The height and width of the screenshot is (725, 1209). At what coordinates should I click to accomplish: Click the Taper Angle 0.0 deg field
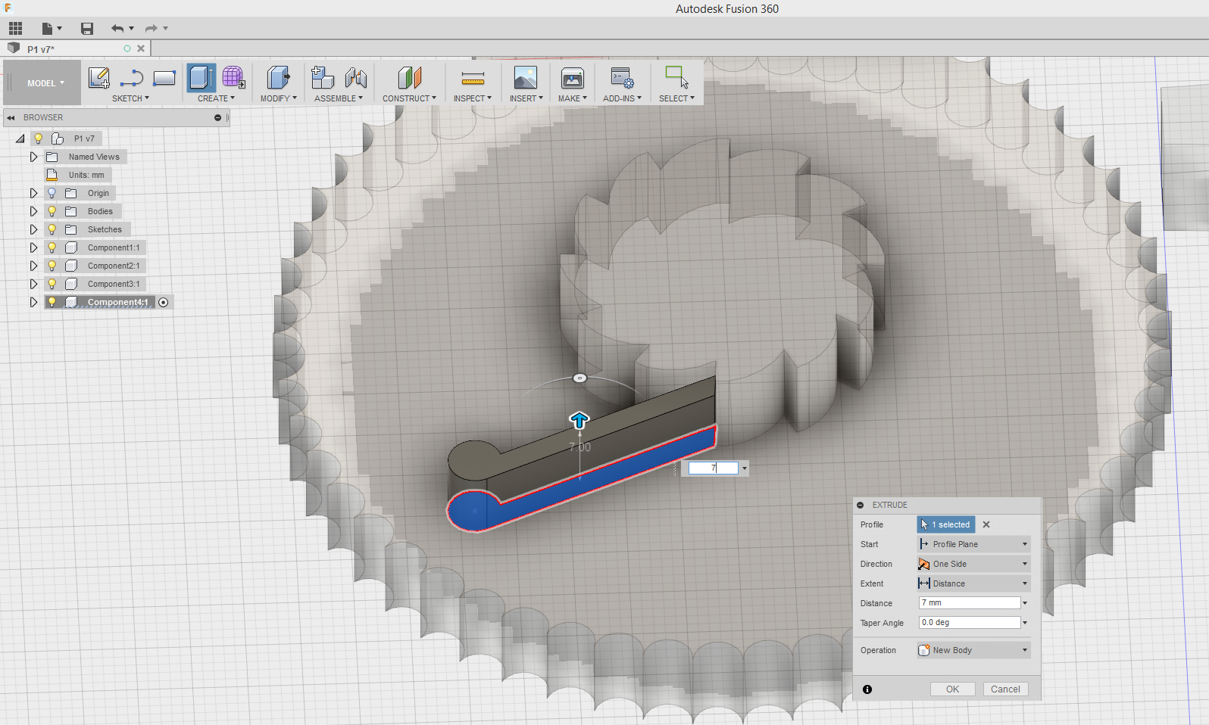(970, 623)
